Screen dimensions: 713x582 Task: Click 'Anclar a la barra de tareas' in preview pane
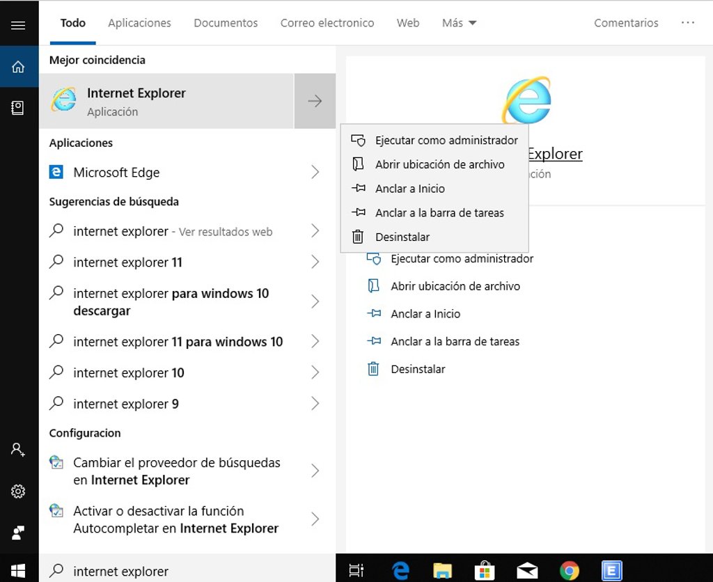click(x=455, y=341)
